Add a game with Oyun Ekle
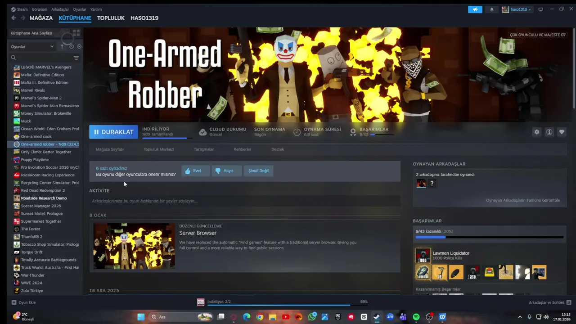Image resolution: width=576 pixels, height=324 pixels. click(x=23, y=302)
